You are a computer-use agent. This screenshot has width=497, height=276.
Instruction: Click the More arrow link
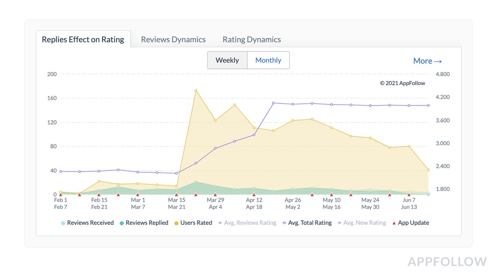click(427, 61)
